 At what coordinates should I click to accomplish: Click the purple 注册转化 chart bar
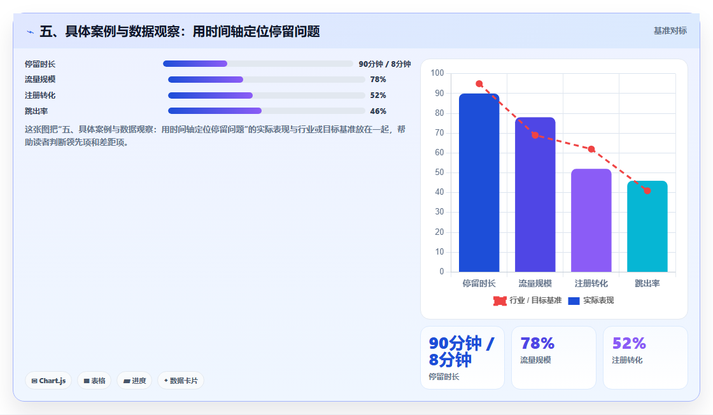click(x=591, y=220)
